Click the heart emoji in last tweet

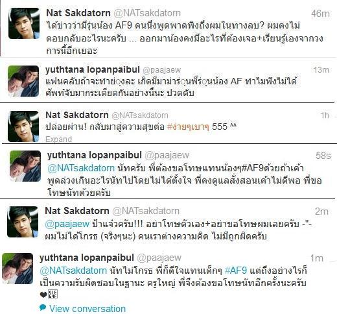pos(43,295)
